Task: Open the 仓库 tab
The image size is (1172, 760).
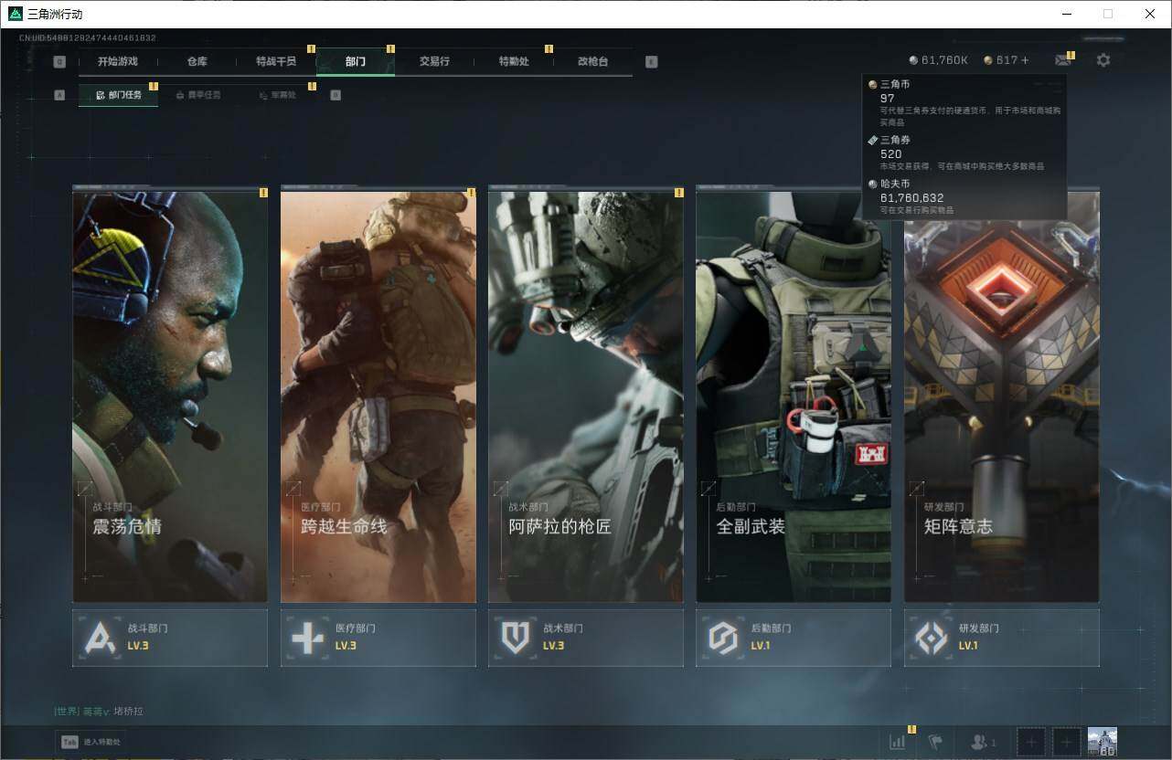Action: 197,61
